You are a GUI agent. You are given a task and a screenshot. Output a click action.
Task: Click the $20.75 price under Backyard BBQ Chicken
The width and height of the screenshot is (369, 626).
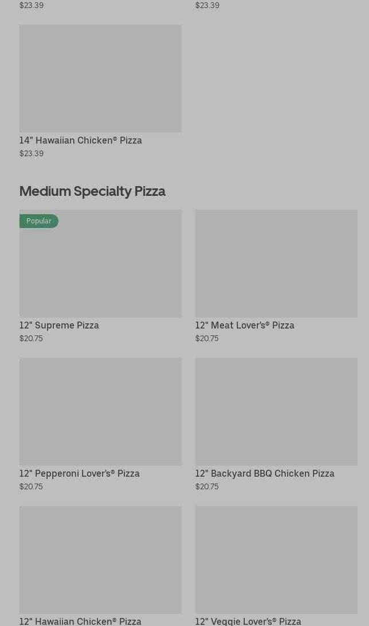pyautogui.click(x=207, y=486)
